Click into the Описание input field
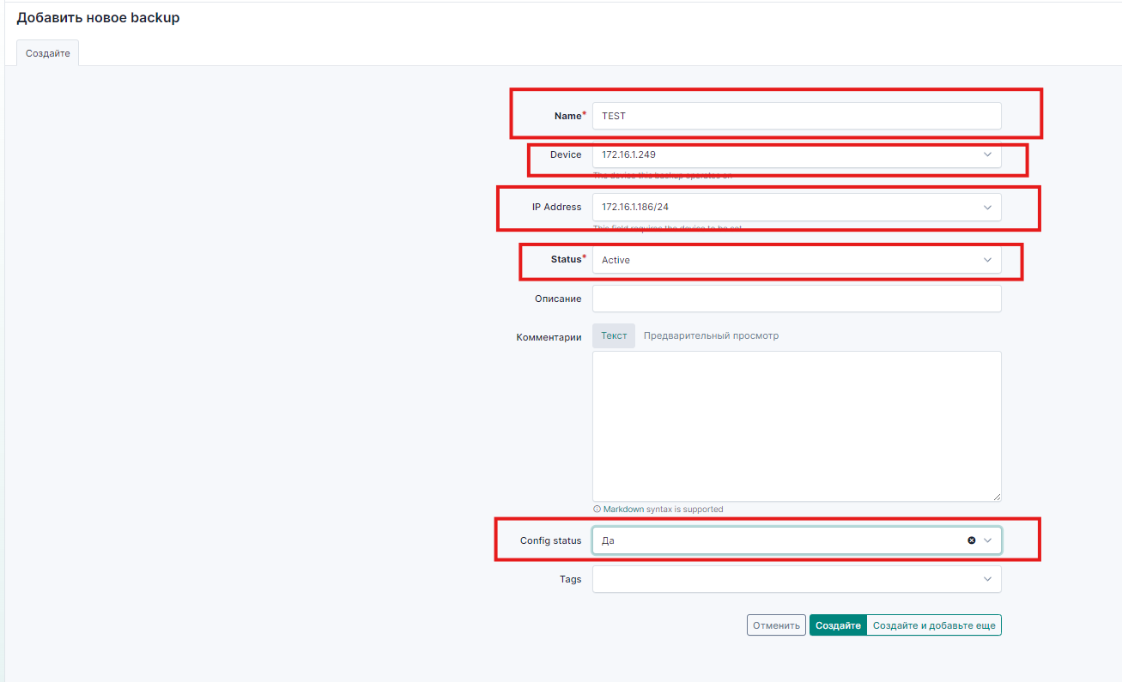1122x682 pixels. pyautogui.click(x=795, y=299)
